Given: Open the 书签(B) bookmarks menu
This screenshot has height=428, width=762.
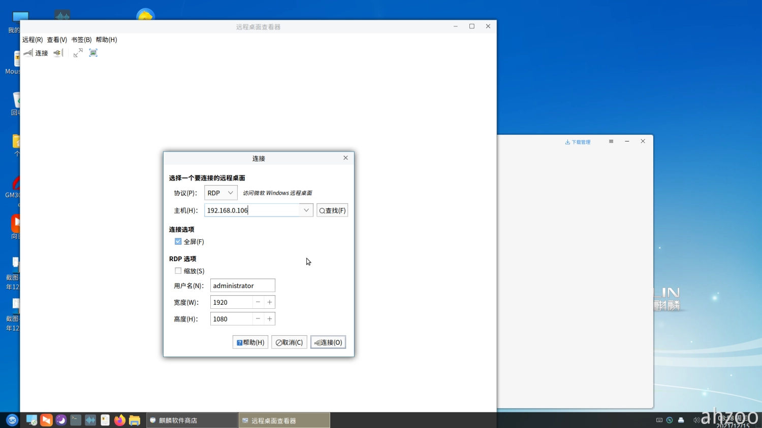Looking at the screenshot, I should pos(81,40).
